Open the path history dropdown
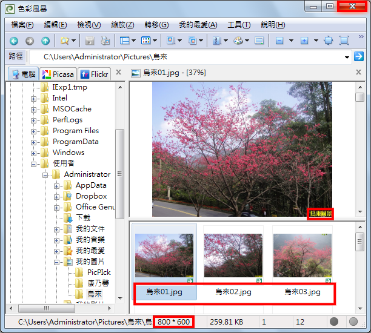Image resolution: width=371 pixels, height=333 pixels. click(x=347, y=57)
